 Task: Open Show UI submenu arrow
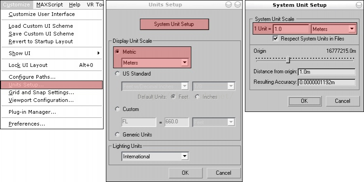coord(98,53)
